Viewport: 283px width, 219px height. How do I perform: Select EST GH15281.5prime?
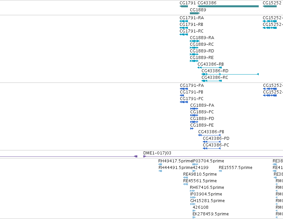tap(208, 201)
